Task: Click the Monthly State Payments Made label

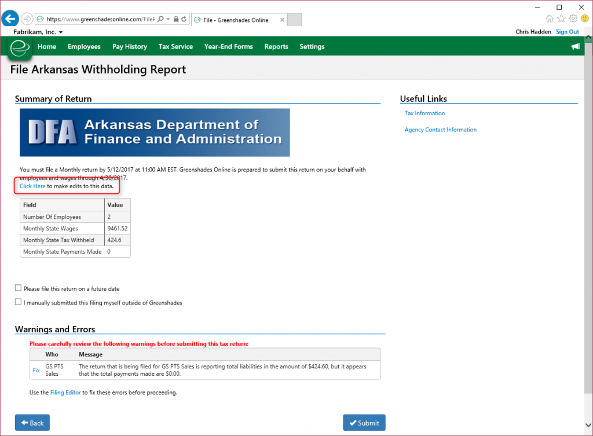Action: click(63, 252)
